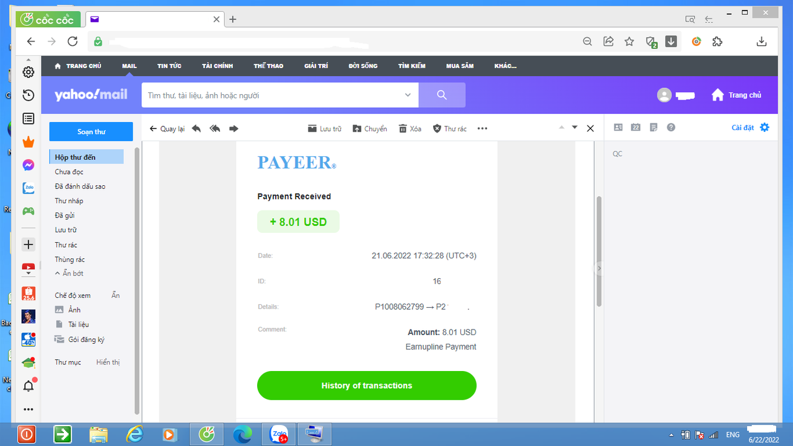Bookmark this page with star icon
Screen dimensions: 793x446
[629, 42]
